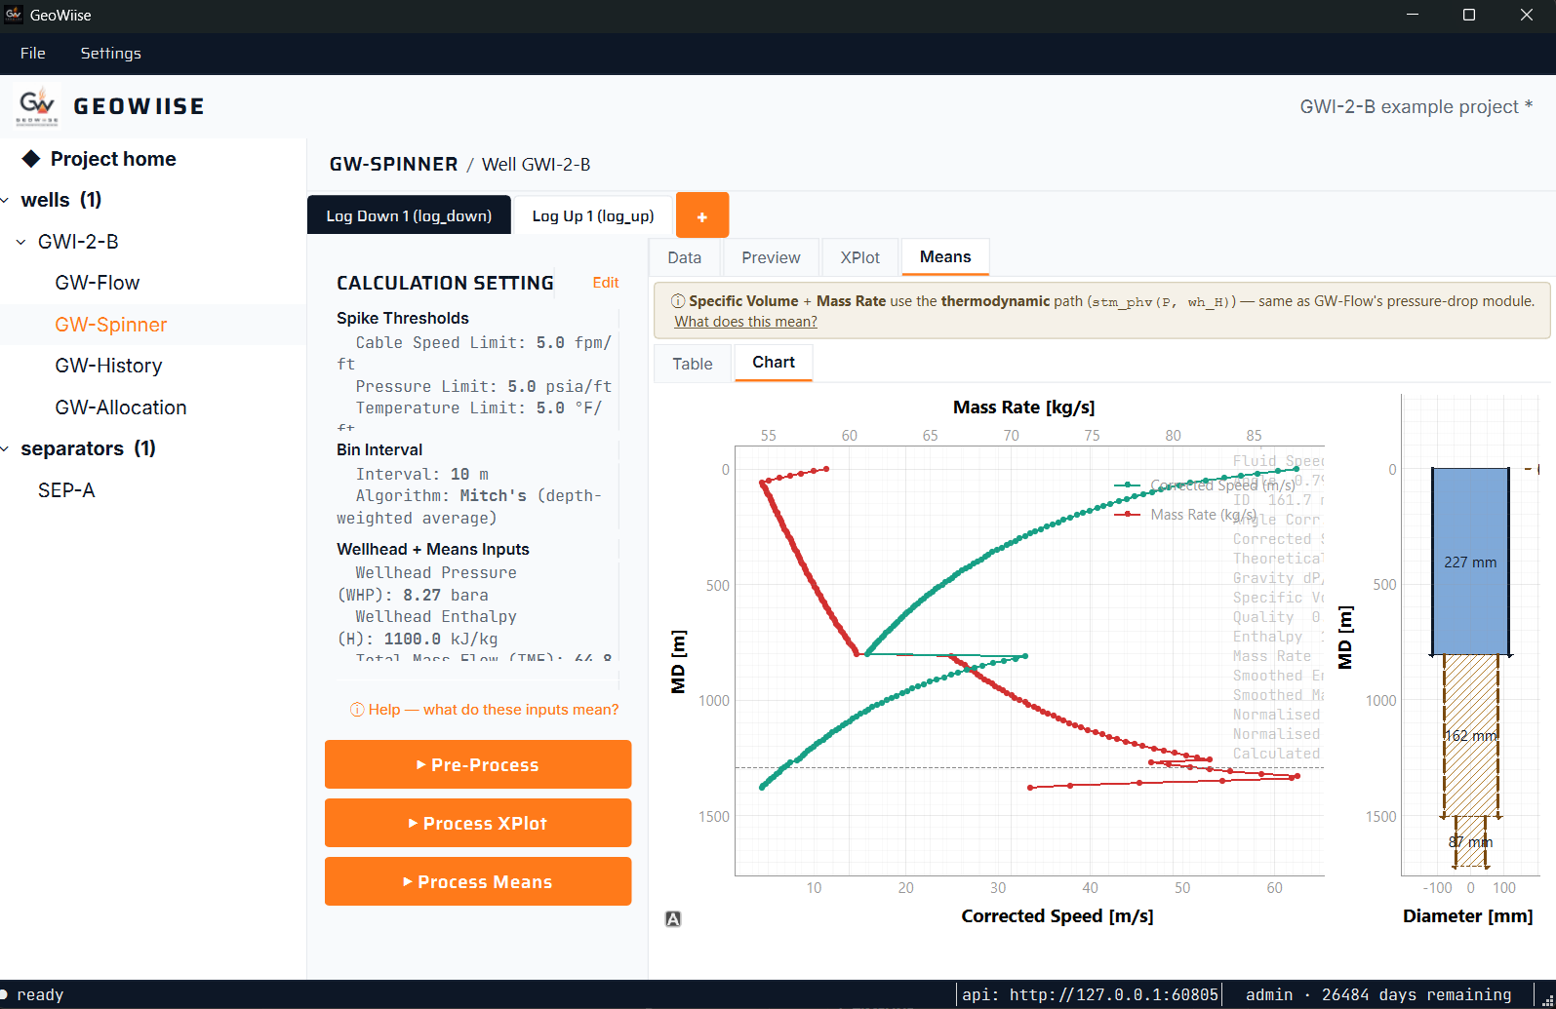Select Log Up 1 (log_up) tab
Image resolution: width=1556 pixels, height=1009 pixels.
click(x=593, y=215)
